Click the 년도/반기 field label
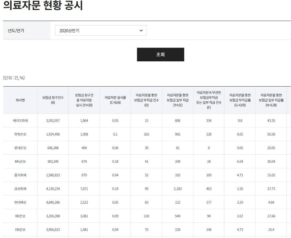The image size is (291, 238). coord(16,31)
